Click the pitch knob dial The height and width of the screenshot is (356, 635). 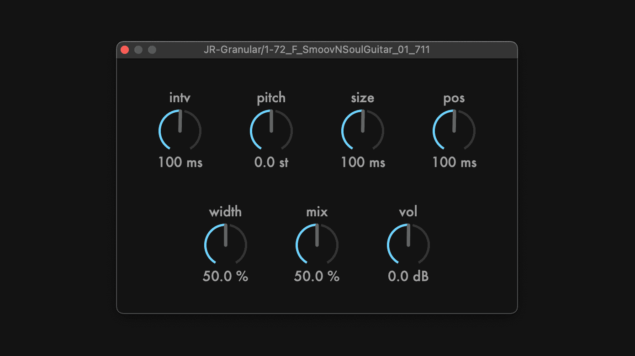click(271, 131)
